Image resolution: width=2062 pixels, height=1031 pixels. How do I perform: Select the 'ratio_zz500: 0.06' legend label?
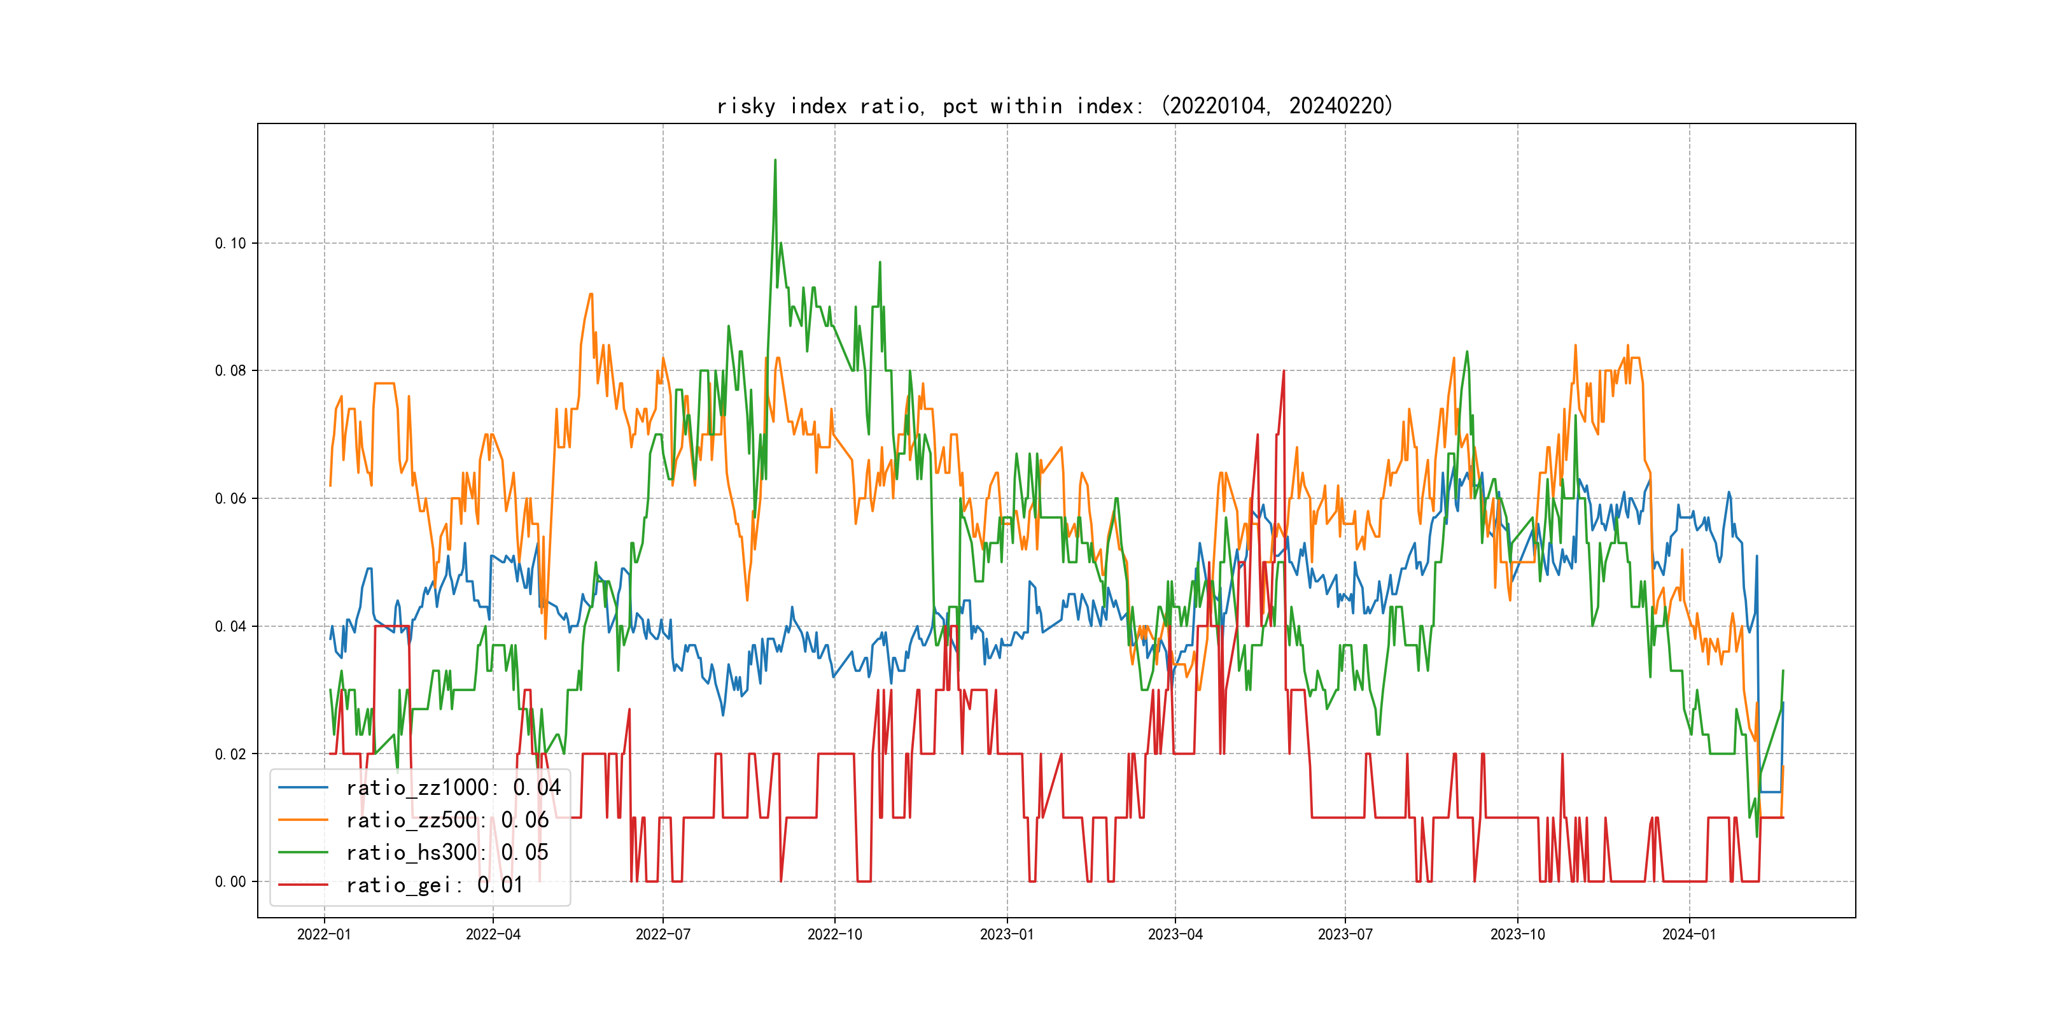(447, 820)
